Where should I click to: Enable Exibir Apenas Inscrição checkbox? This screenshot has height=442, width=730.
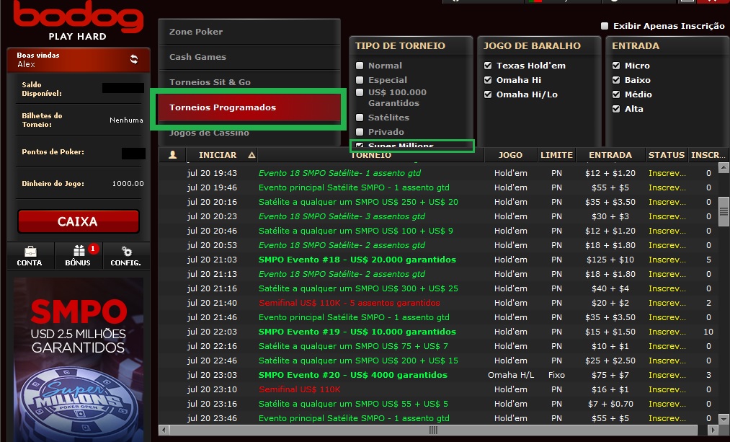tap(605, 26)
